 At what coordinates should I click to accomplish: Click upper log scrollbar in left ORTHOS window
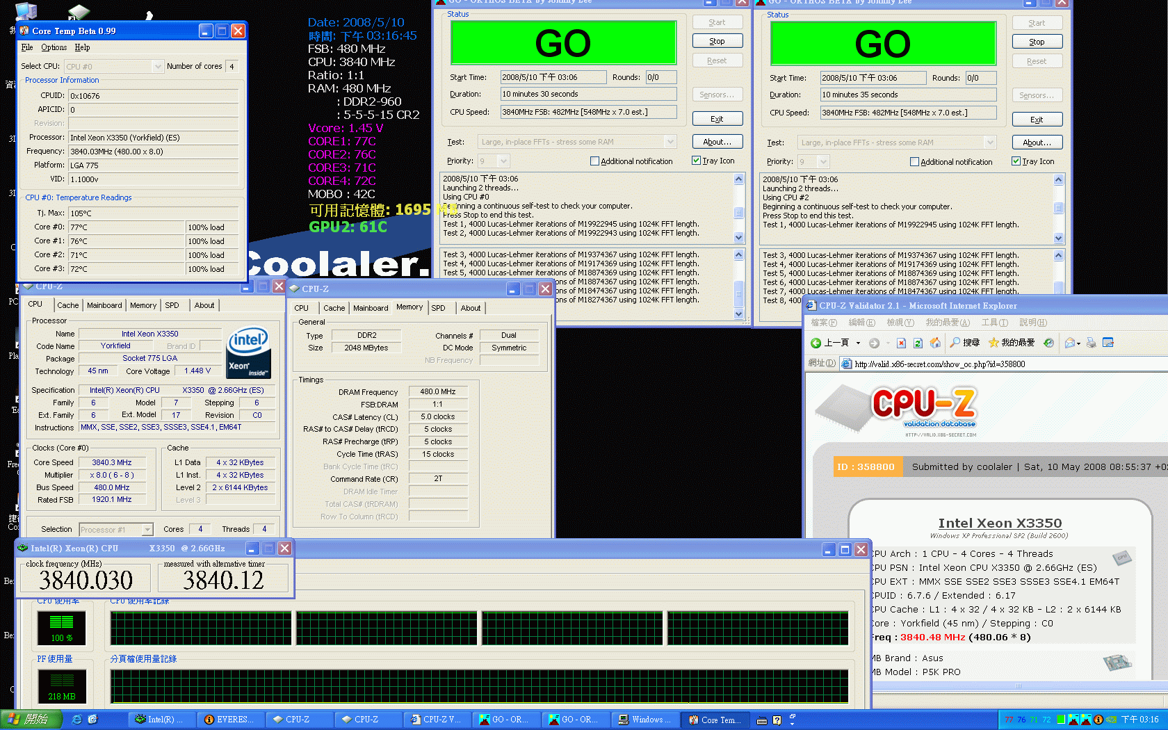[739, 208]
